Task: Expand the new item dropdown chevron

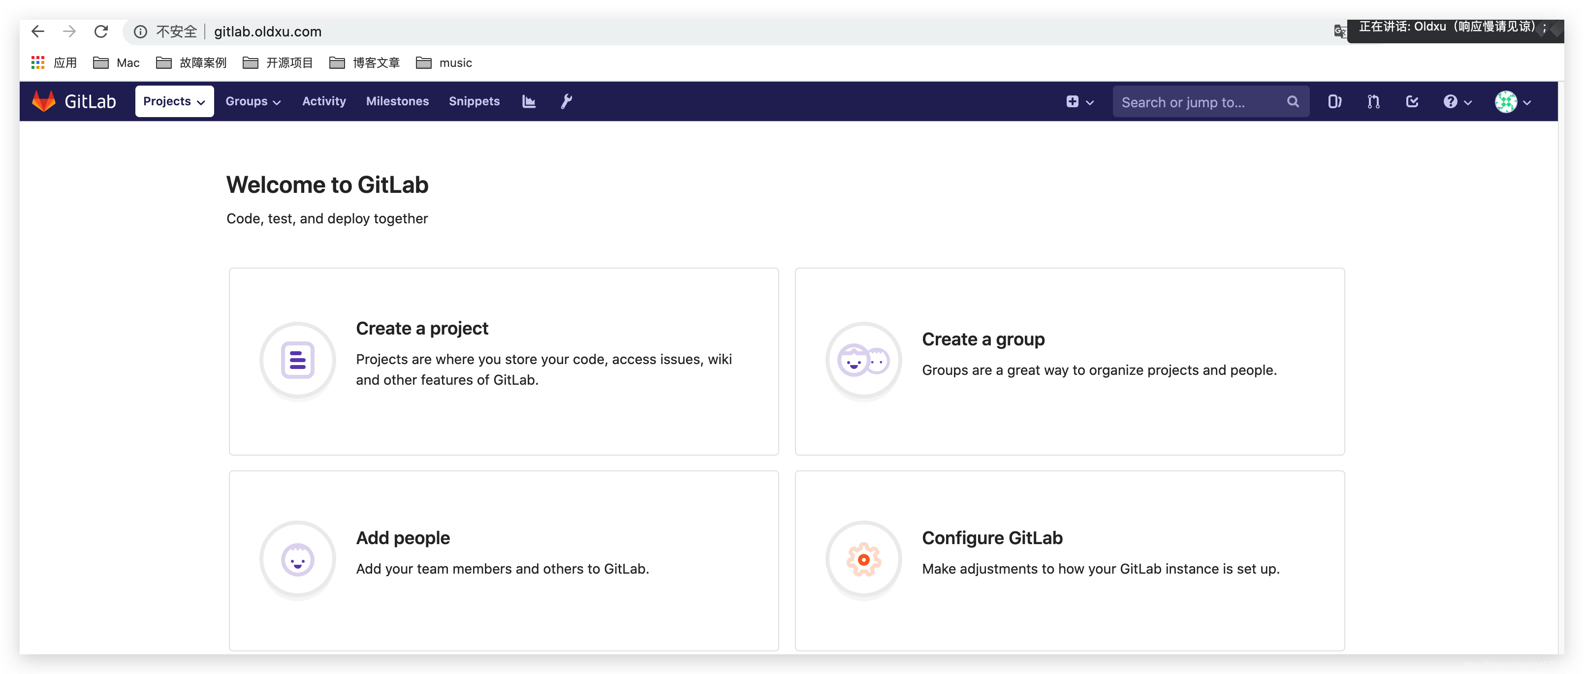Action: click(x=1090, y=103)
